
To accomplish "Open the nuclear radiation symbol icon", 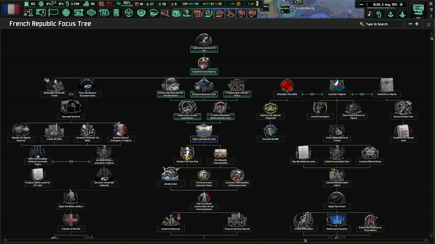I will (x=129, y=13).
